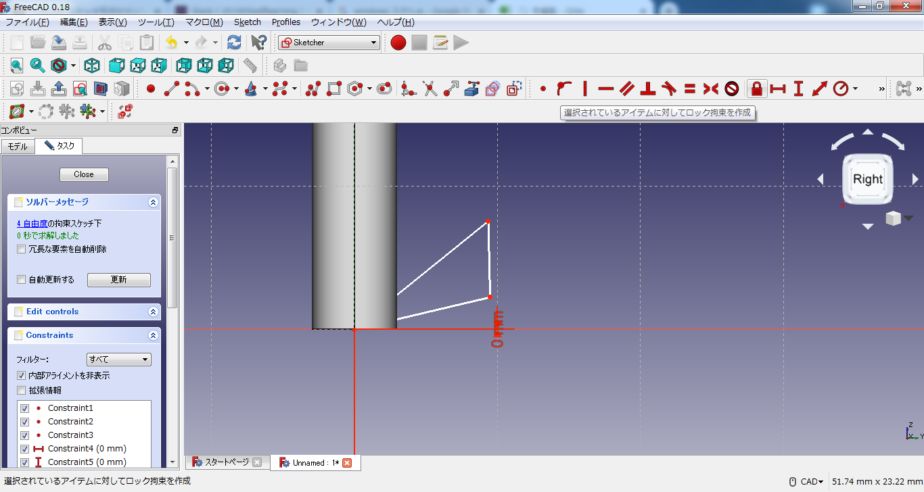Collapse the ソルバーメッセージ section
The height and width of the screenshot is (492, 924).
(x=153, y=202)
